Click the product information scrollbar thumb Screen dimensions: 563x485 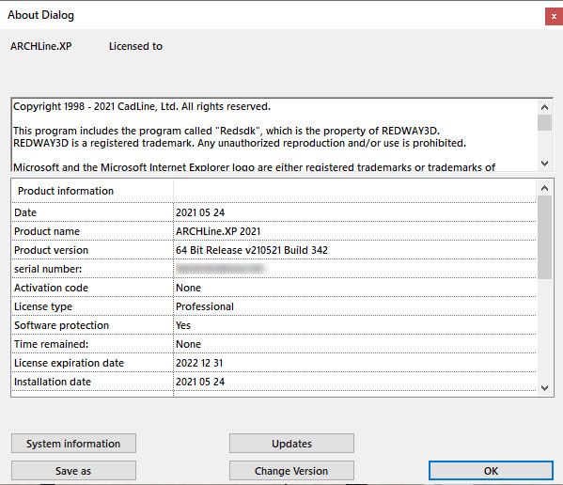coord(544,237)
